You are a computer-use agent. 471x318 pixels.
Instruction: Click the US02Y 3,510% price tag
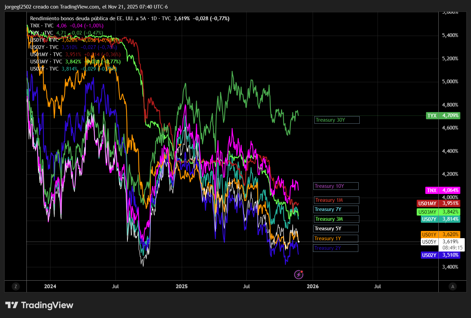(x=440, y=255)
